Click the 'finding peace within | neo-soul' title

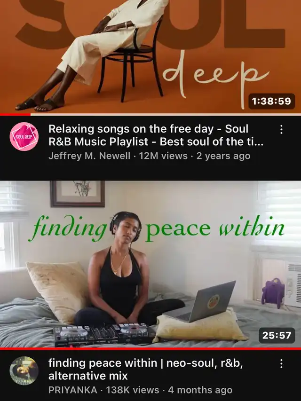(145, 369)
